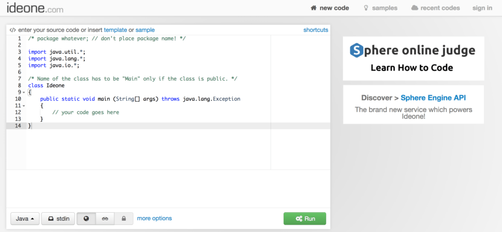Collapse the main method fold at line 11
This screenshot has height=232, width=502.
tap(24, 106)
